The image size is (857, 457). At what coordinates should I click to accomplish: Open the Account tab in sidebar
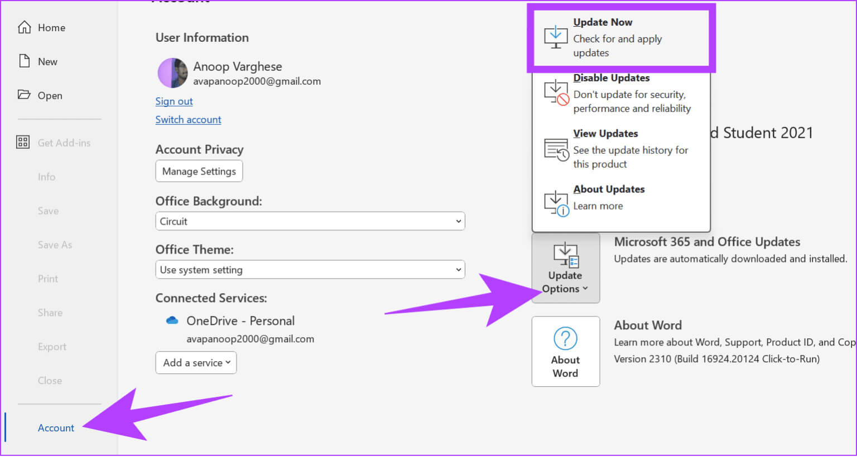point(56,428)
